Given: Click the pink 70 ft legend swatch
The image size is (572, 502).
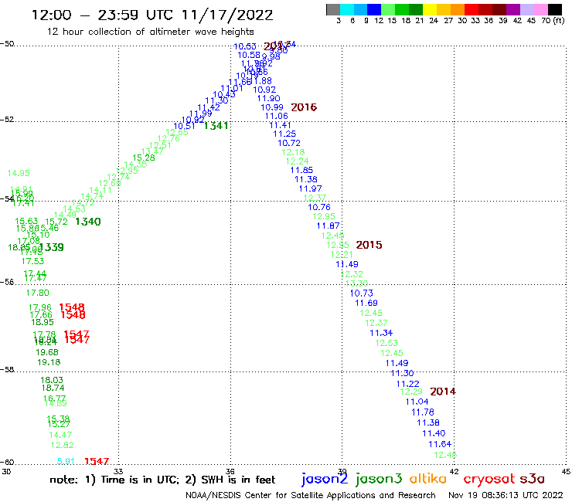Looking at the screenshot, I should [540, 10].
